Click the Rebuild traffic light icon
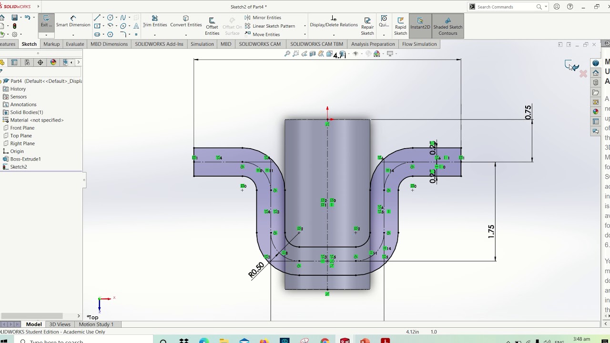 tap(15, 26)
